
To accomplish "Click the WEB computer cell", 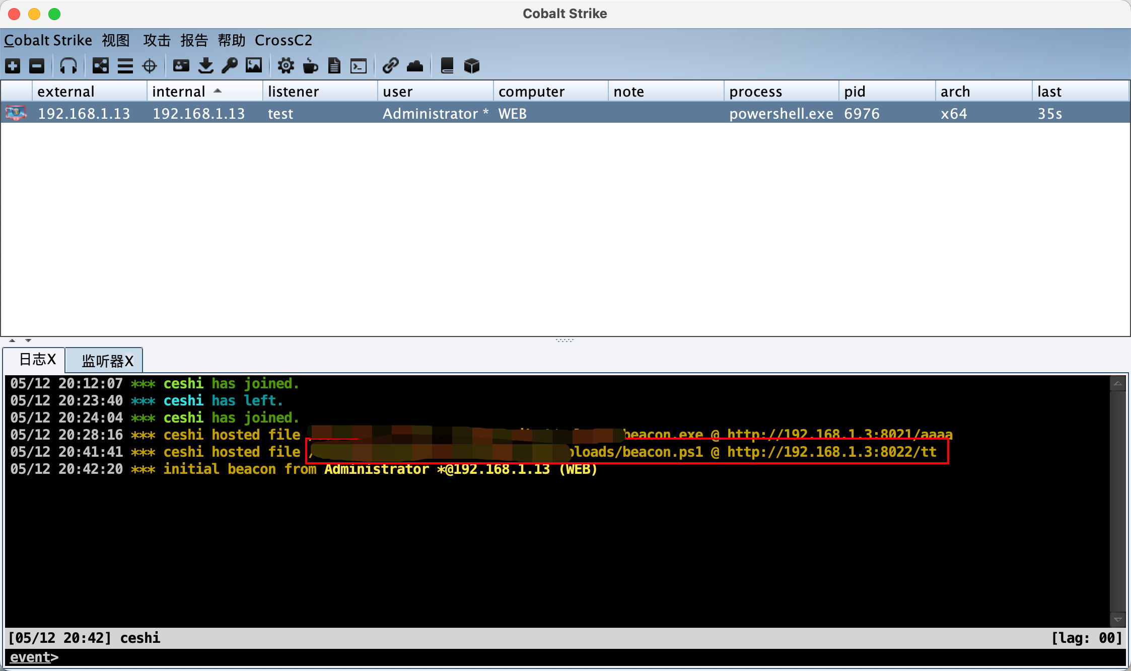I will click(551, 114).
